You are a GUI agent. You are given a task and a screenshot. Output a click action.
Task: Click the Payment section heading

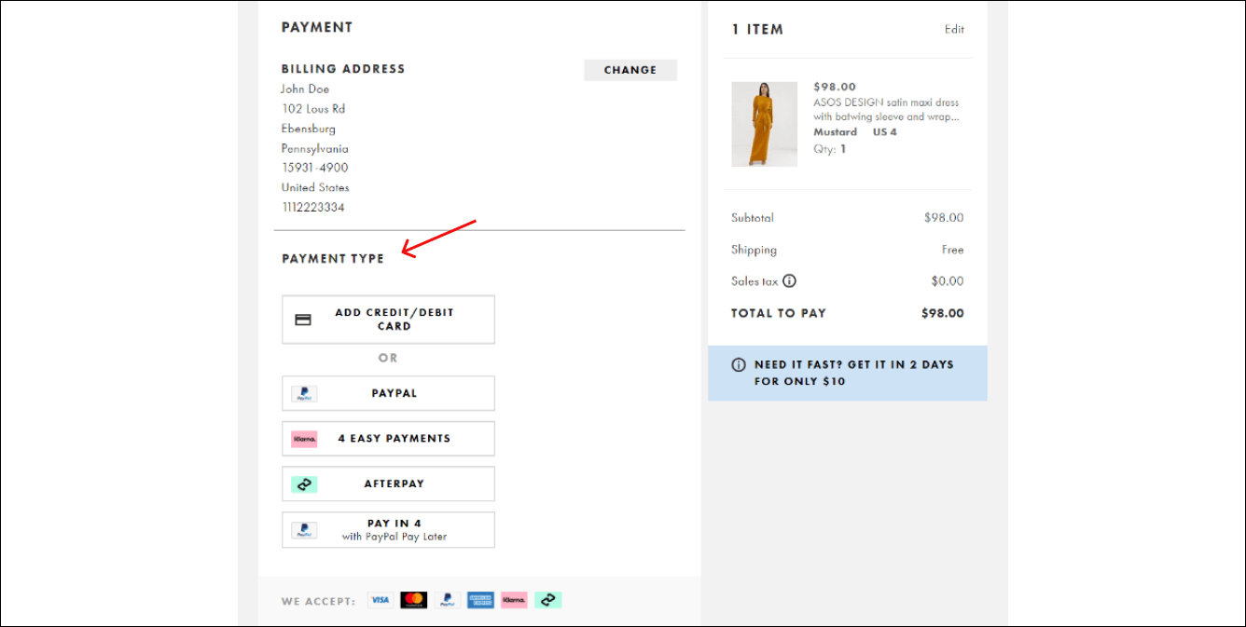click(x=317, y=28)
